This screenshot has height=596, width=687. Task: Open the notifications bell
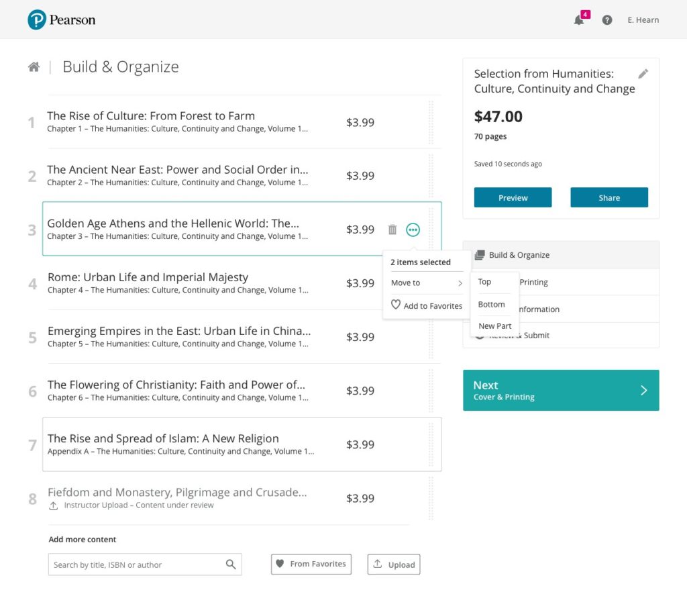click(579, 20)
